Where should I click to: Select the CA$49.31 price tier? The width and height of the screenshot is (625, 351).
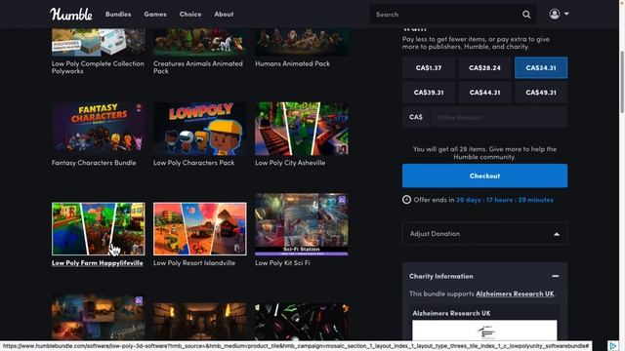pyautogui.click(x=541, y=93)
